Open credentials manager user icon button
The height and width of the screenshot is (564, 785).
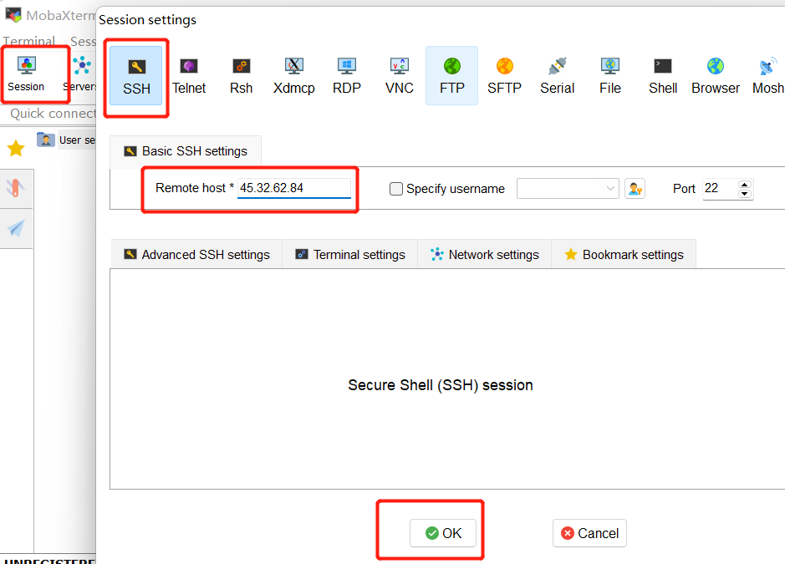635,189
